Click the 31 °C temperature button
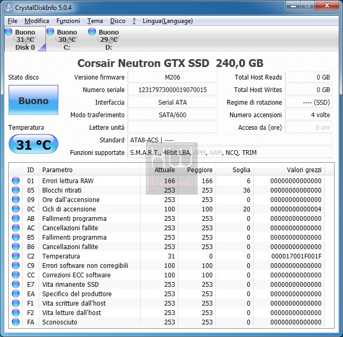 tap(33, 144)
